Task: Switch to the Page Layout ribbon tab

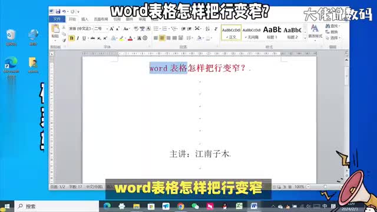Action: click(101, 19)
